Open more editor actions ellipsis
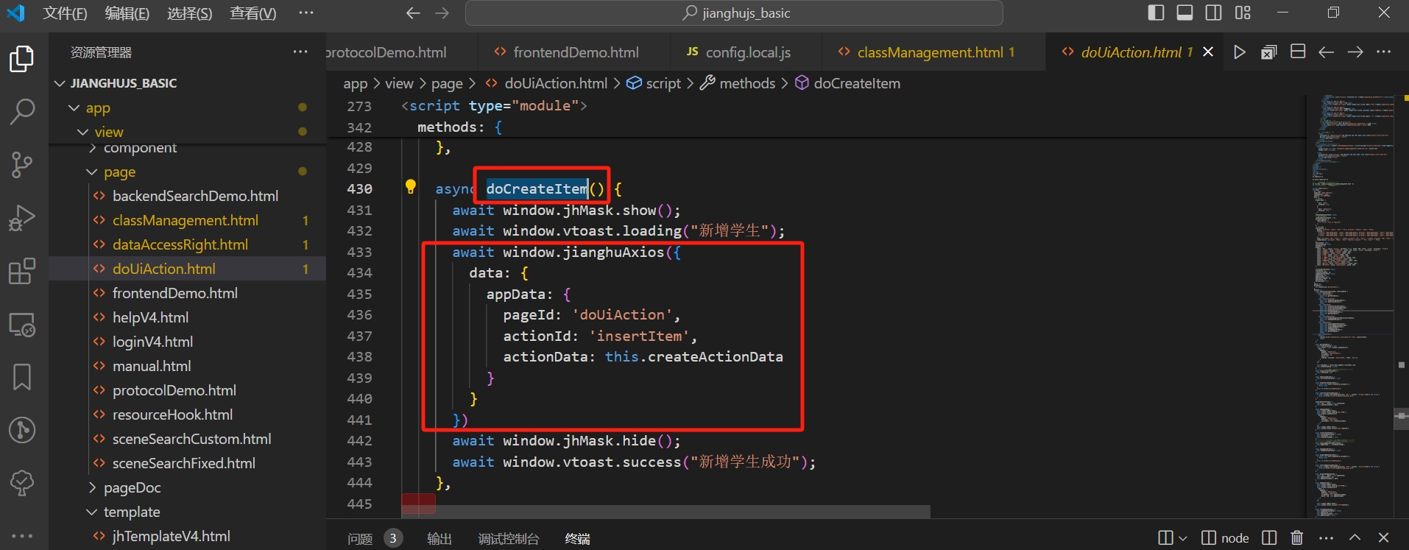This screenshot has width=1409, height=550. (1383, 52)
